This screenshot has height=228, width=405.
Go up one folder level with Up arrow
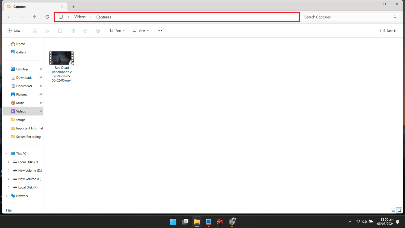tap(34, 17)
